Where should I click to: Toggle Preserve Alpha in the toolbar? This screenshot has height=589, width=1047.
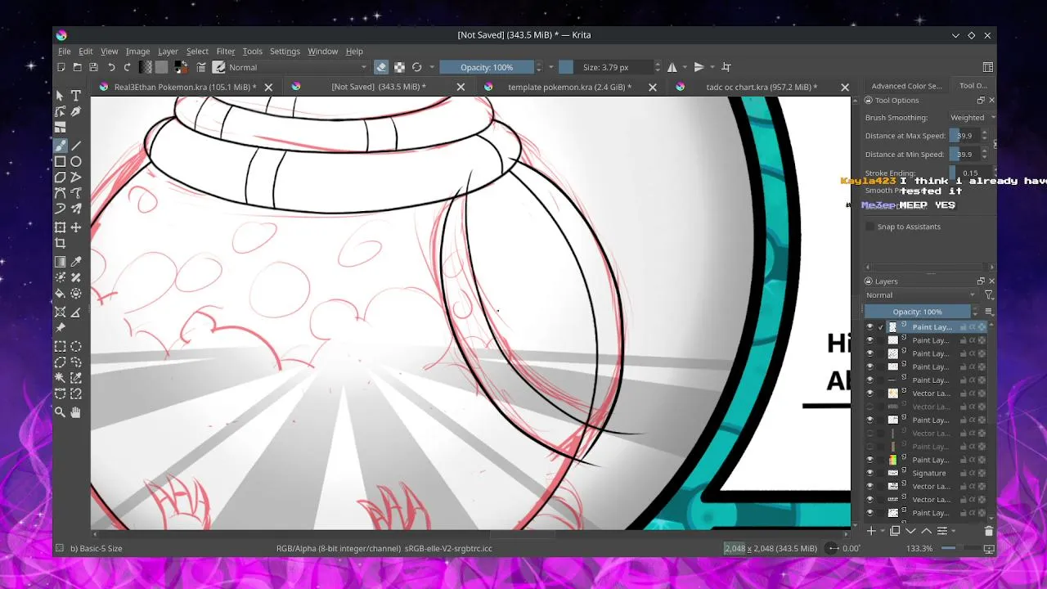[x=399, y=67]
